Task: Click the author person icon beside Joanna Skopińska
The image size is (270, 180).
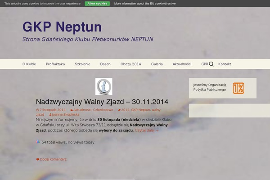Action: [x=50, y=115]
